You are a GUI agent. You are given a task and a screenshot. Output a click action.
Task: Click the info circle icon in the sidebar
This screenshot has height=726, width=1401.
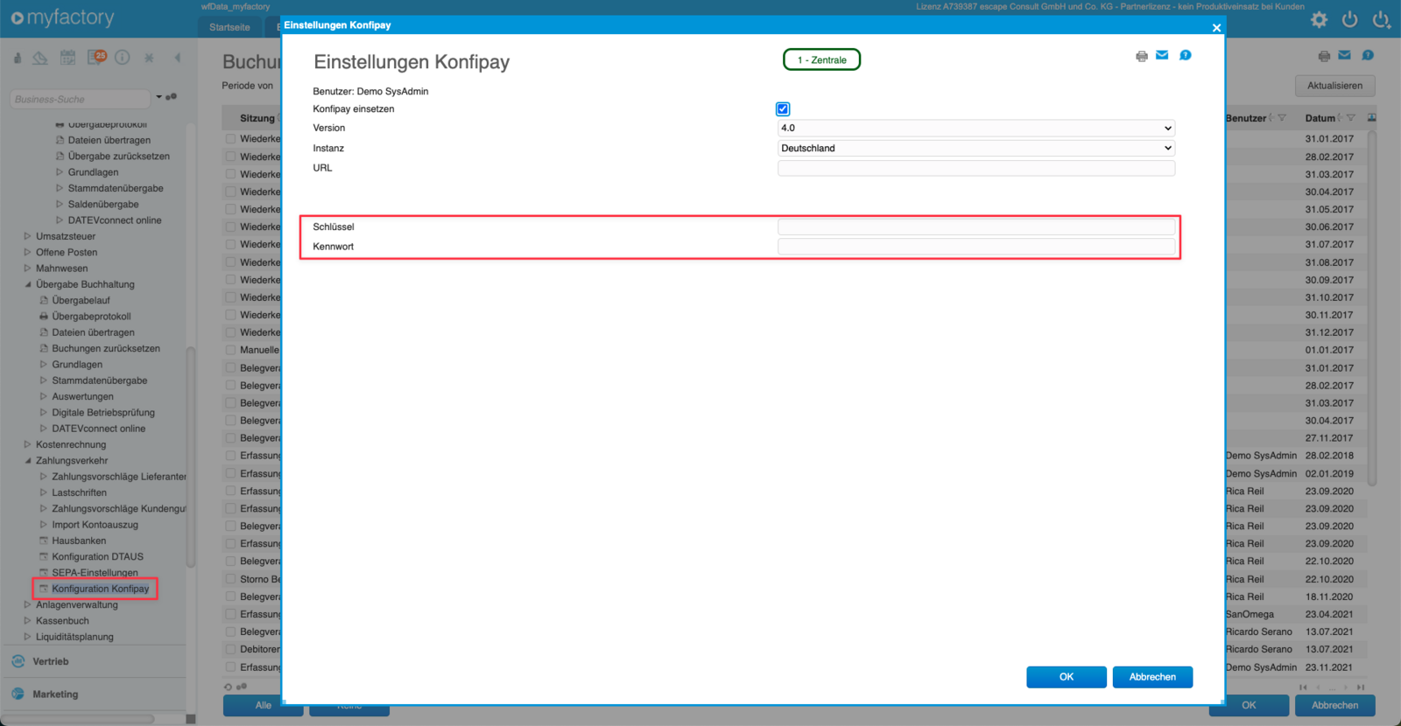pos(123,58)
